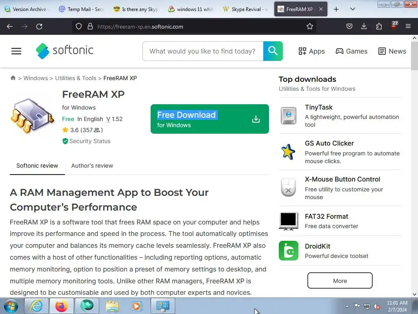
Task: Open the GS Auto Clicker title link
Action: 329,143
